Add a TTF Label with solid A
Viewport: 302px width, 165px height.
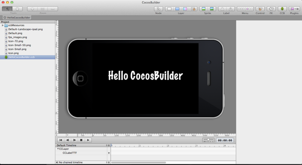(222, 9)
